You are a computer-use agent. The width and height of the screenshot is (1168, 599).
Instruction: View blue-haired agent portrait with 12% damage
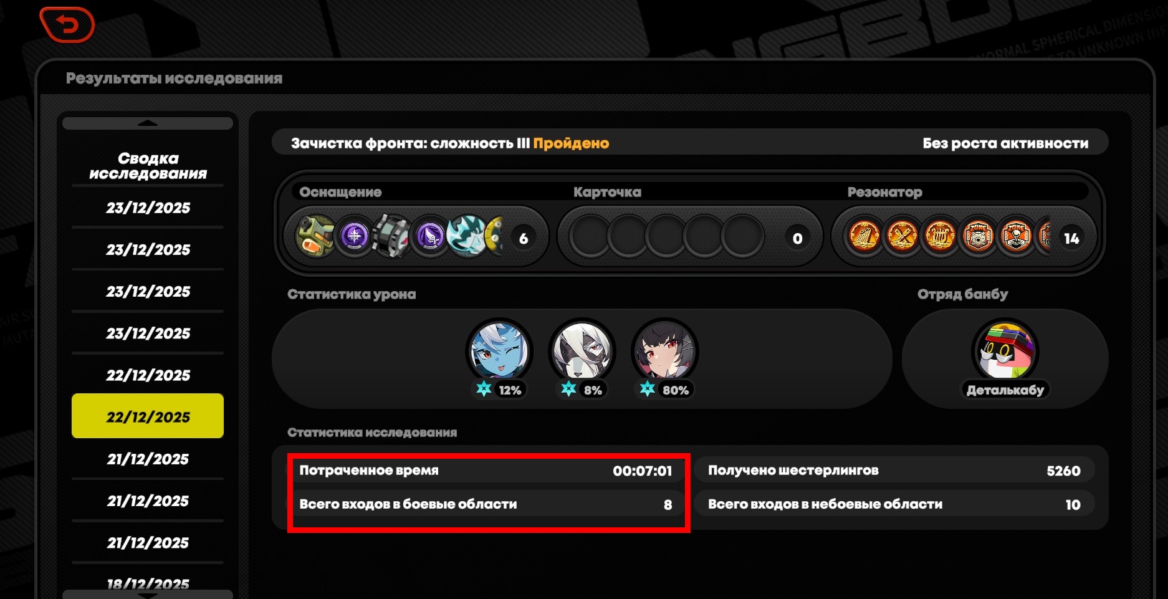[499, 351]
